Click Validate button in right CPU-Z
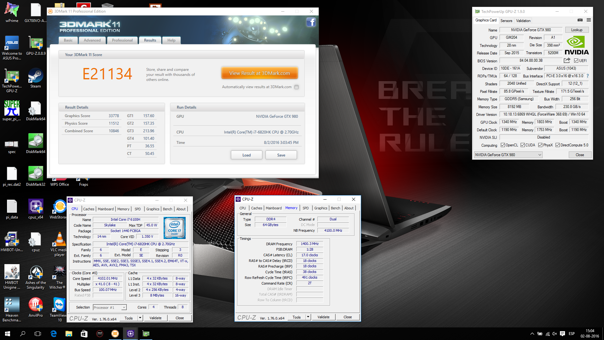 point(323,317)
